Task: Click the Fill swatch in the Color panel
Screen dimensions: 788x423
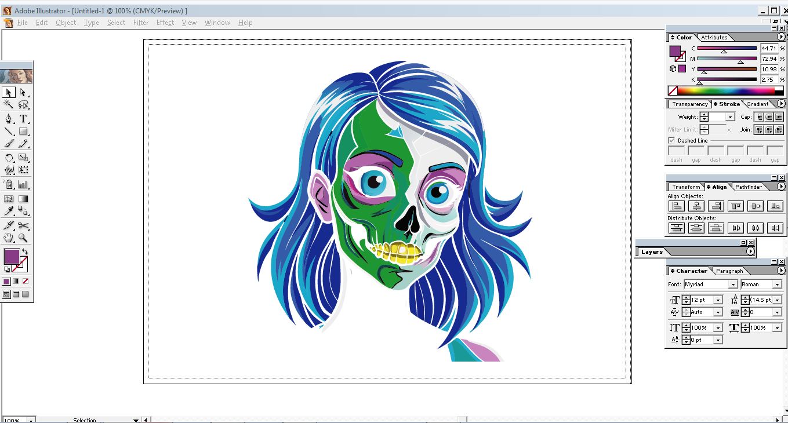Action: (x=675, y=51)
